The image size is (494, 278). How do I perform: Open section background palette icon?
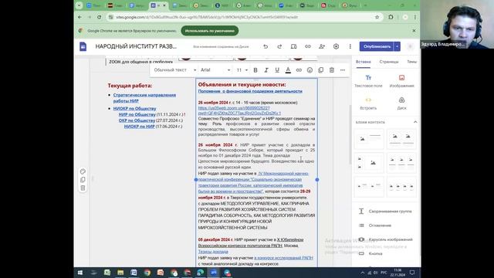coord(83,171)
